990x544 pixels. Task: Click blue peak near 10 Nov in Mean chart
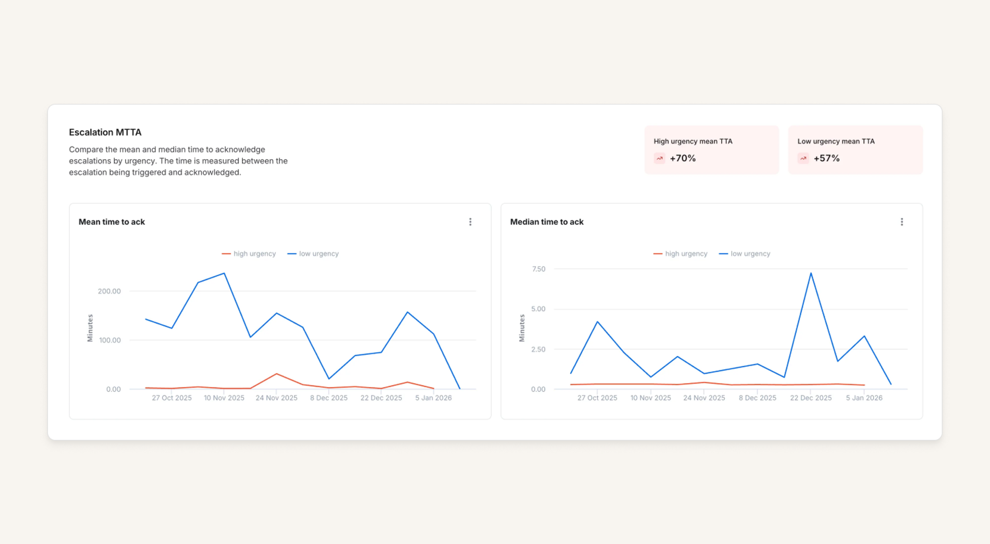click(224, 274)
